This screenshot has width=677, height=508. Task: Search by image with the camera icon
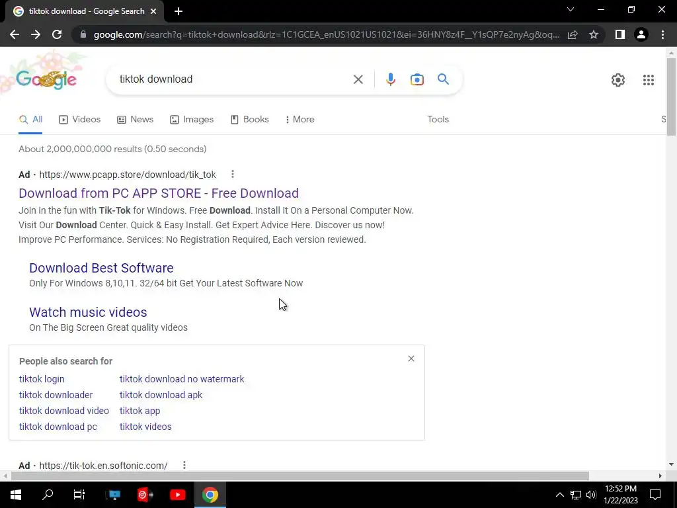(x=417, y=79)
